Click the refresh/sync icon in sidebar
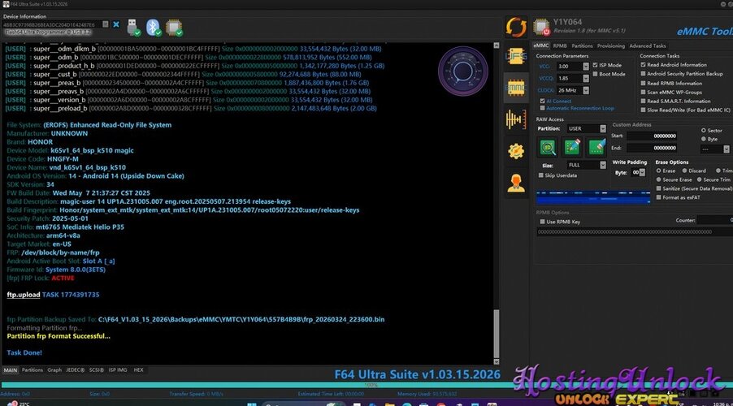Image resolution: width=733 pixels, height=406 pixels. pyautogui.click(x=515, y=27)
